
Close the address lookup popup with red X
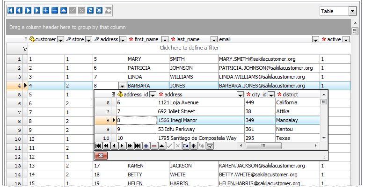click(102, 156)
